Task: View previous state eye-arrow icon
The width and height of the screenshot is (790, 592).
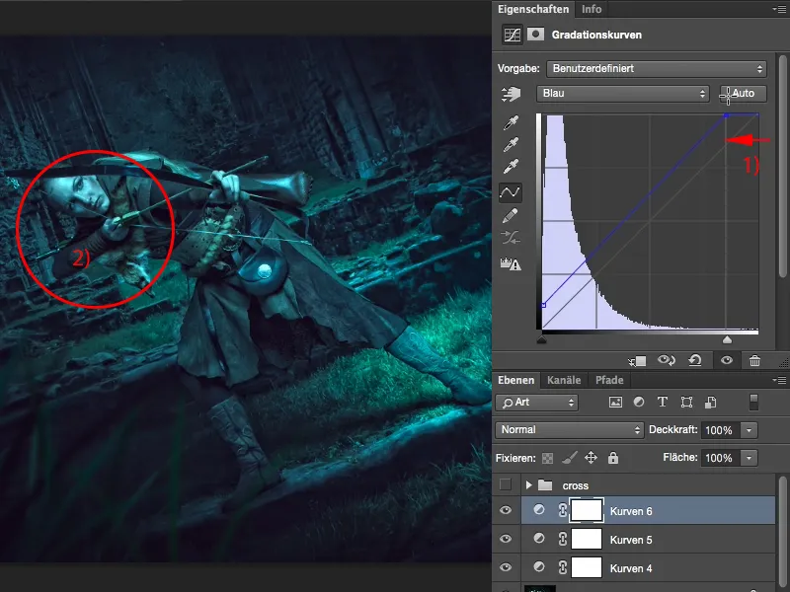Action: pos(667,360)
